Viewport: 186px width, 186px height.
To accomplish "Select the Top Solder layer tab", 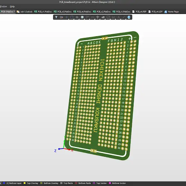I will coord(100,183).
